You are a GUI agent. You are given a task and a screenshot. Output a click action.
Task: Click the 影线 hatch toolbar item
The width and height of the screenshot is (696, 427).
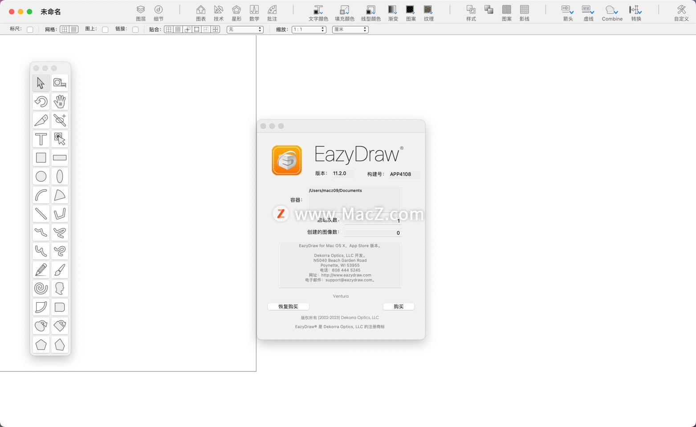pos(525,13)
